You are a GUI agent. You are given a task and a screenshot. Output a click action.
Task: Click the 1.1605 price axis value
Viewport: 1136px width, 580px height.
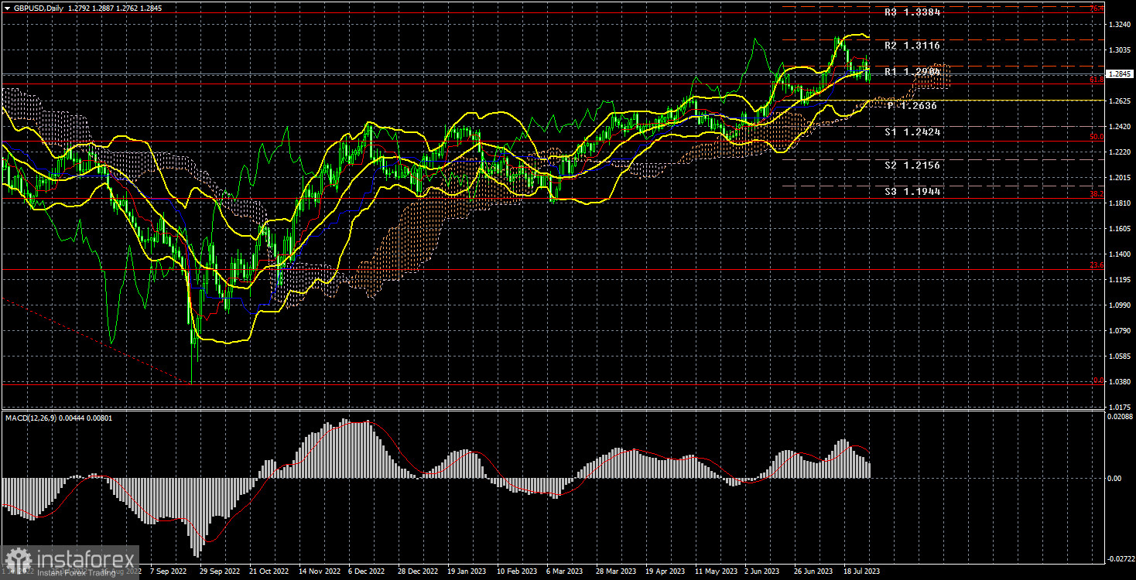coord(1120,229)
